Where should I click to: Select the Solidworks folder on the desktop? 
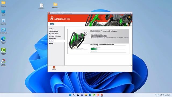pyautogui.click(x=55, y=5)
